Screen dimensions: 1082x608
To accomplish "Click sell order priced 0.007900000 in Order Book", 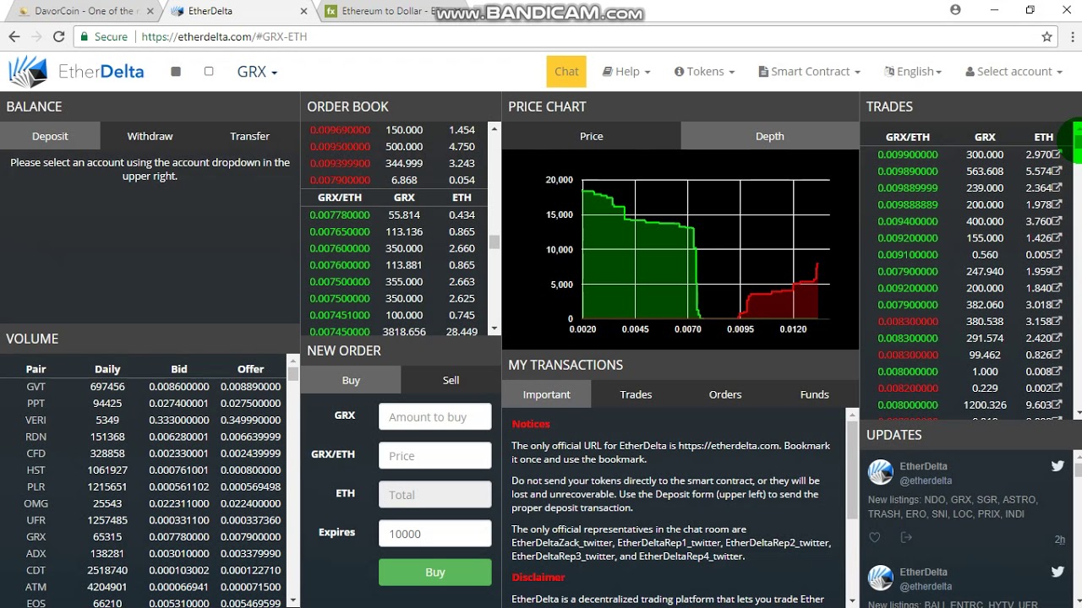I will pos(395,180).
